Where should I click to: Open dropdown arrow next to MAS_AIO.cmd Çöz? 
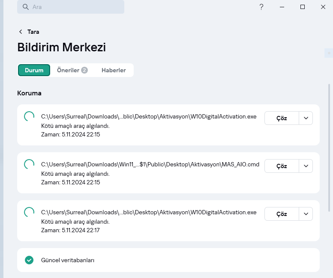tap(306, 166)
